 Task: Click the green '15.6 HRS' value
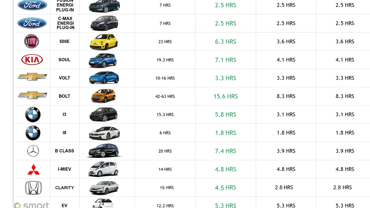225,96
